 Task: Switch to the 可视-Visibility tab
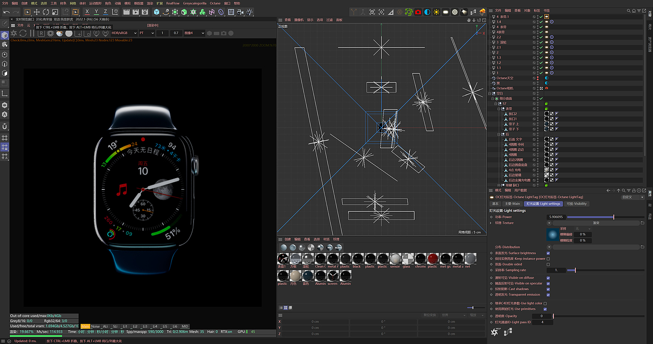pos(576,204)
